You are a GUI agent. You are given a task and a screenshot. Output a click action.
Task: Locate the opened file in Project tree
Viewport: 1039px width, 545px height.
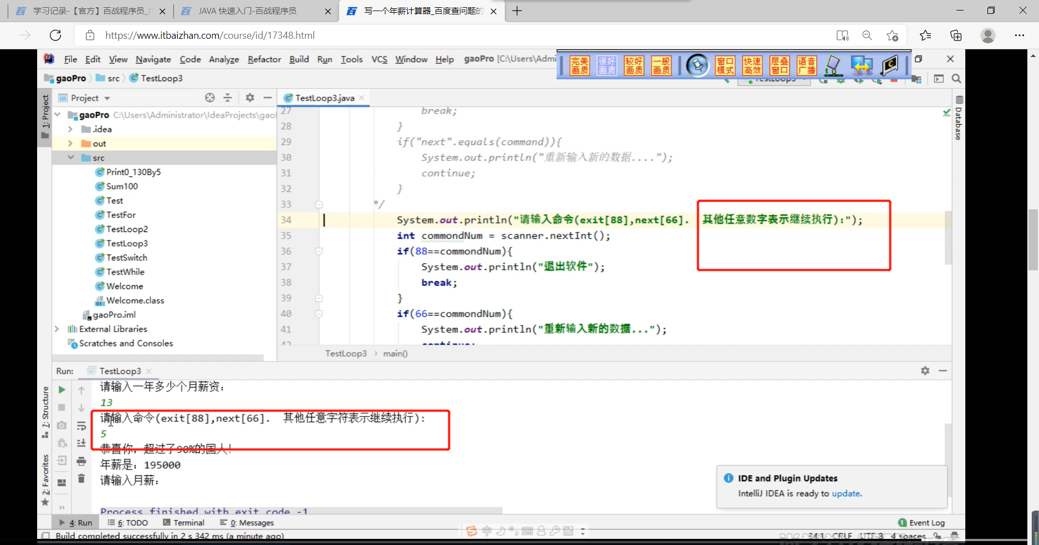[209, 97]
